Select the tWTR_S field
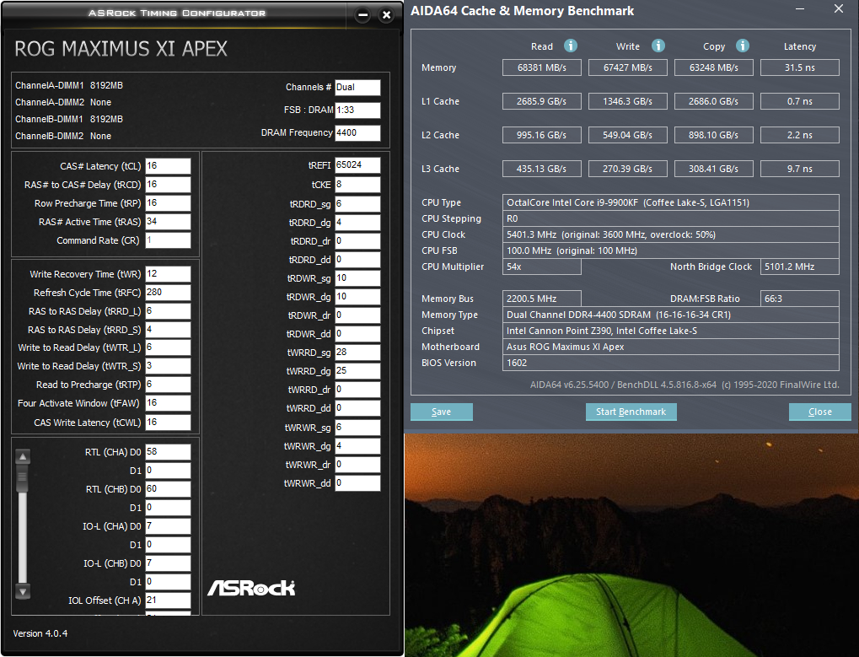The height and width of the screenshot is (657, 859). point(168,366)
